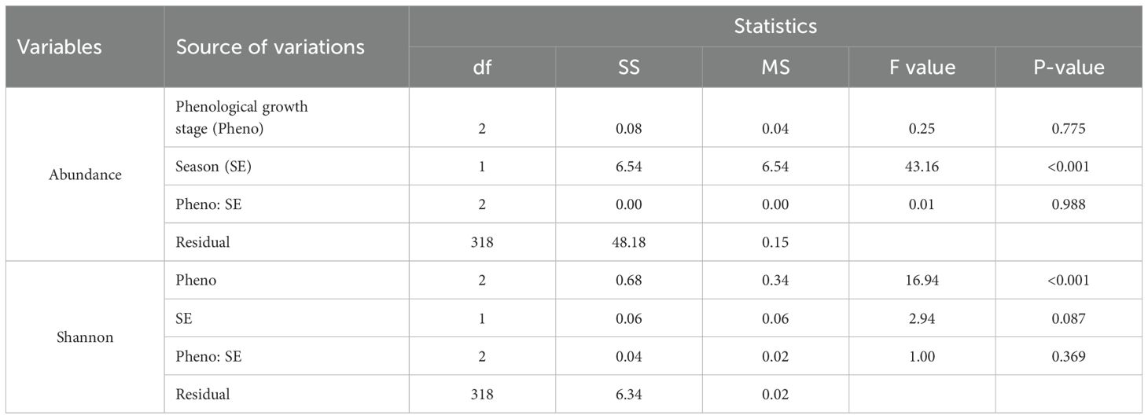Select the residual SS value 48.18
The image size is (1148, 419).
pyautogui.click(x=628, y=242)
